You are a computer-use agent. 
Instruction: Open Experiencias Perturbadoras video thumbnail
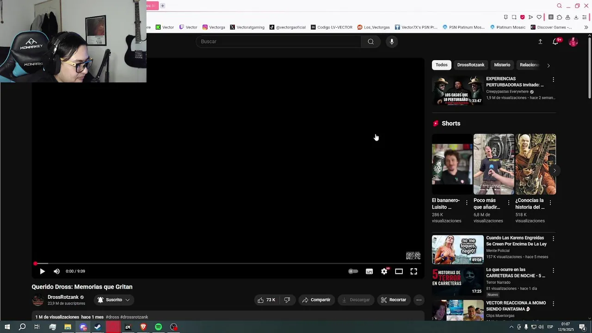457,91
